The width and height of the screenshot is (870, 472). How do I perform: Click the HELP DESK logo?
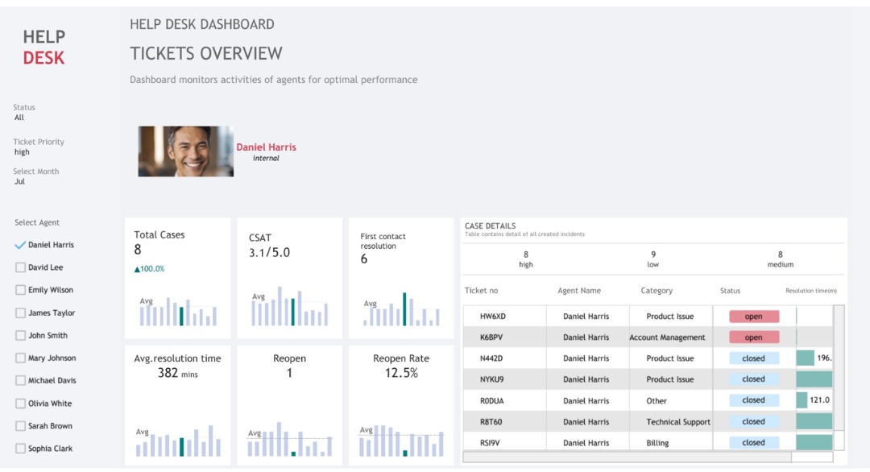[43, 48]
